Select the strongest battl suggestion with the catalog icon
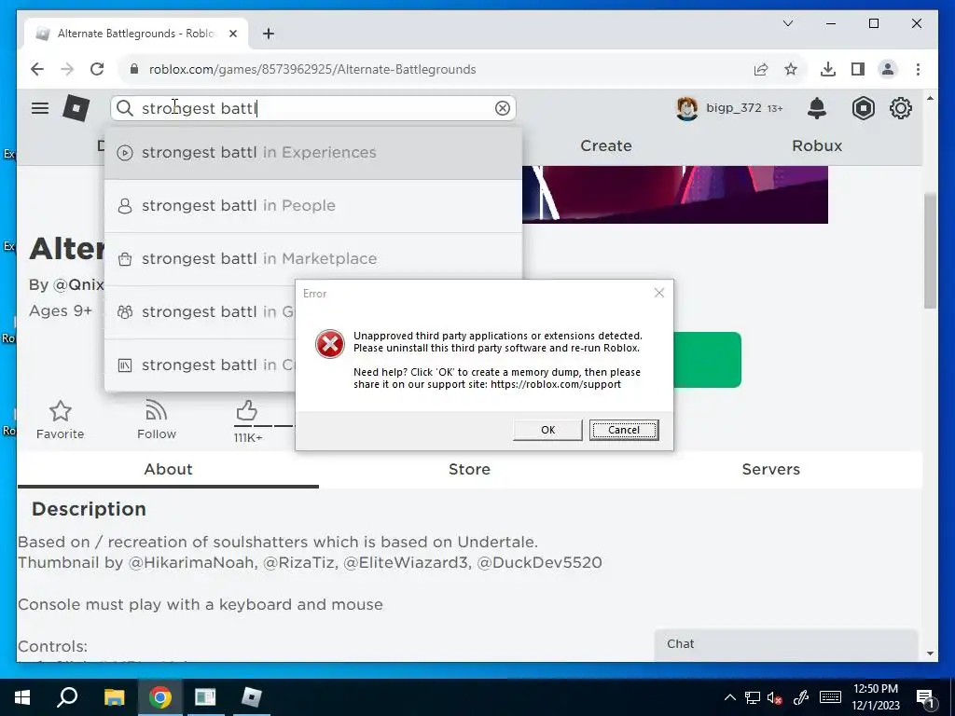Screen dimensions: 955x716 (200, 365)
